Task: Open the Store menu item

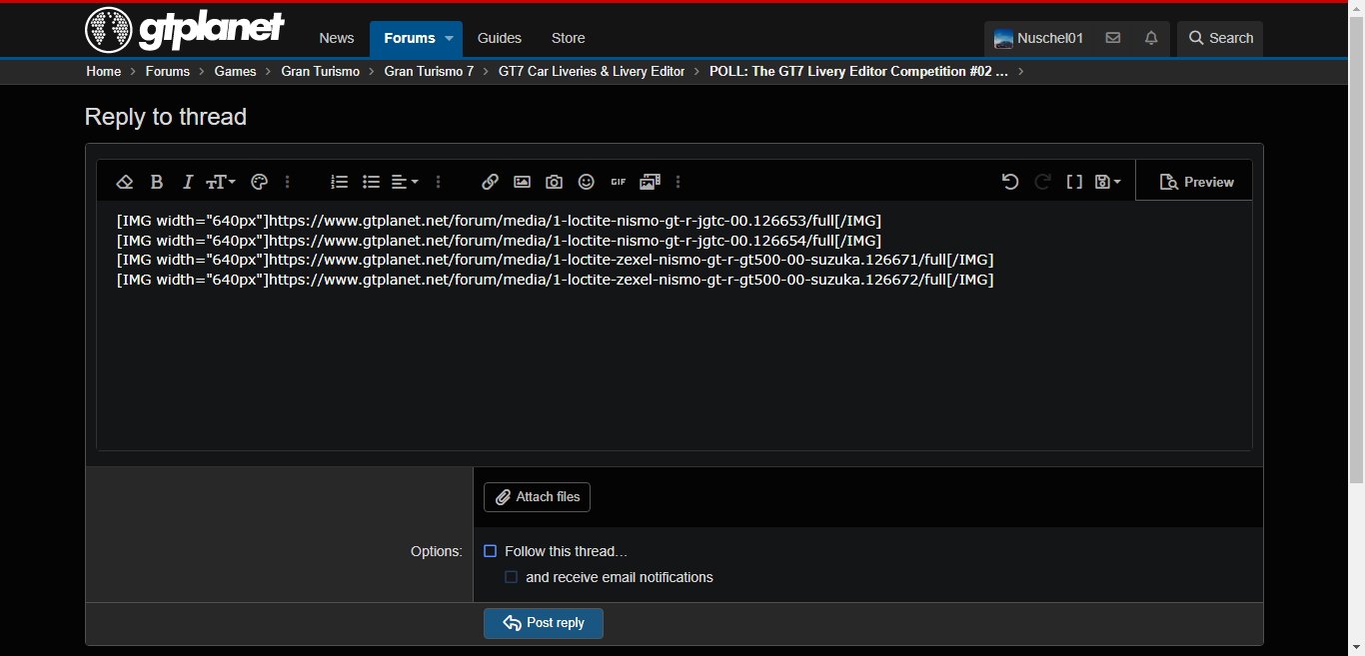Action: tap(569, 38)
